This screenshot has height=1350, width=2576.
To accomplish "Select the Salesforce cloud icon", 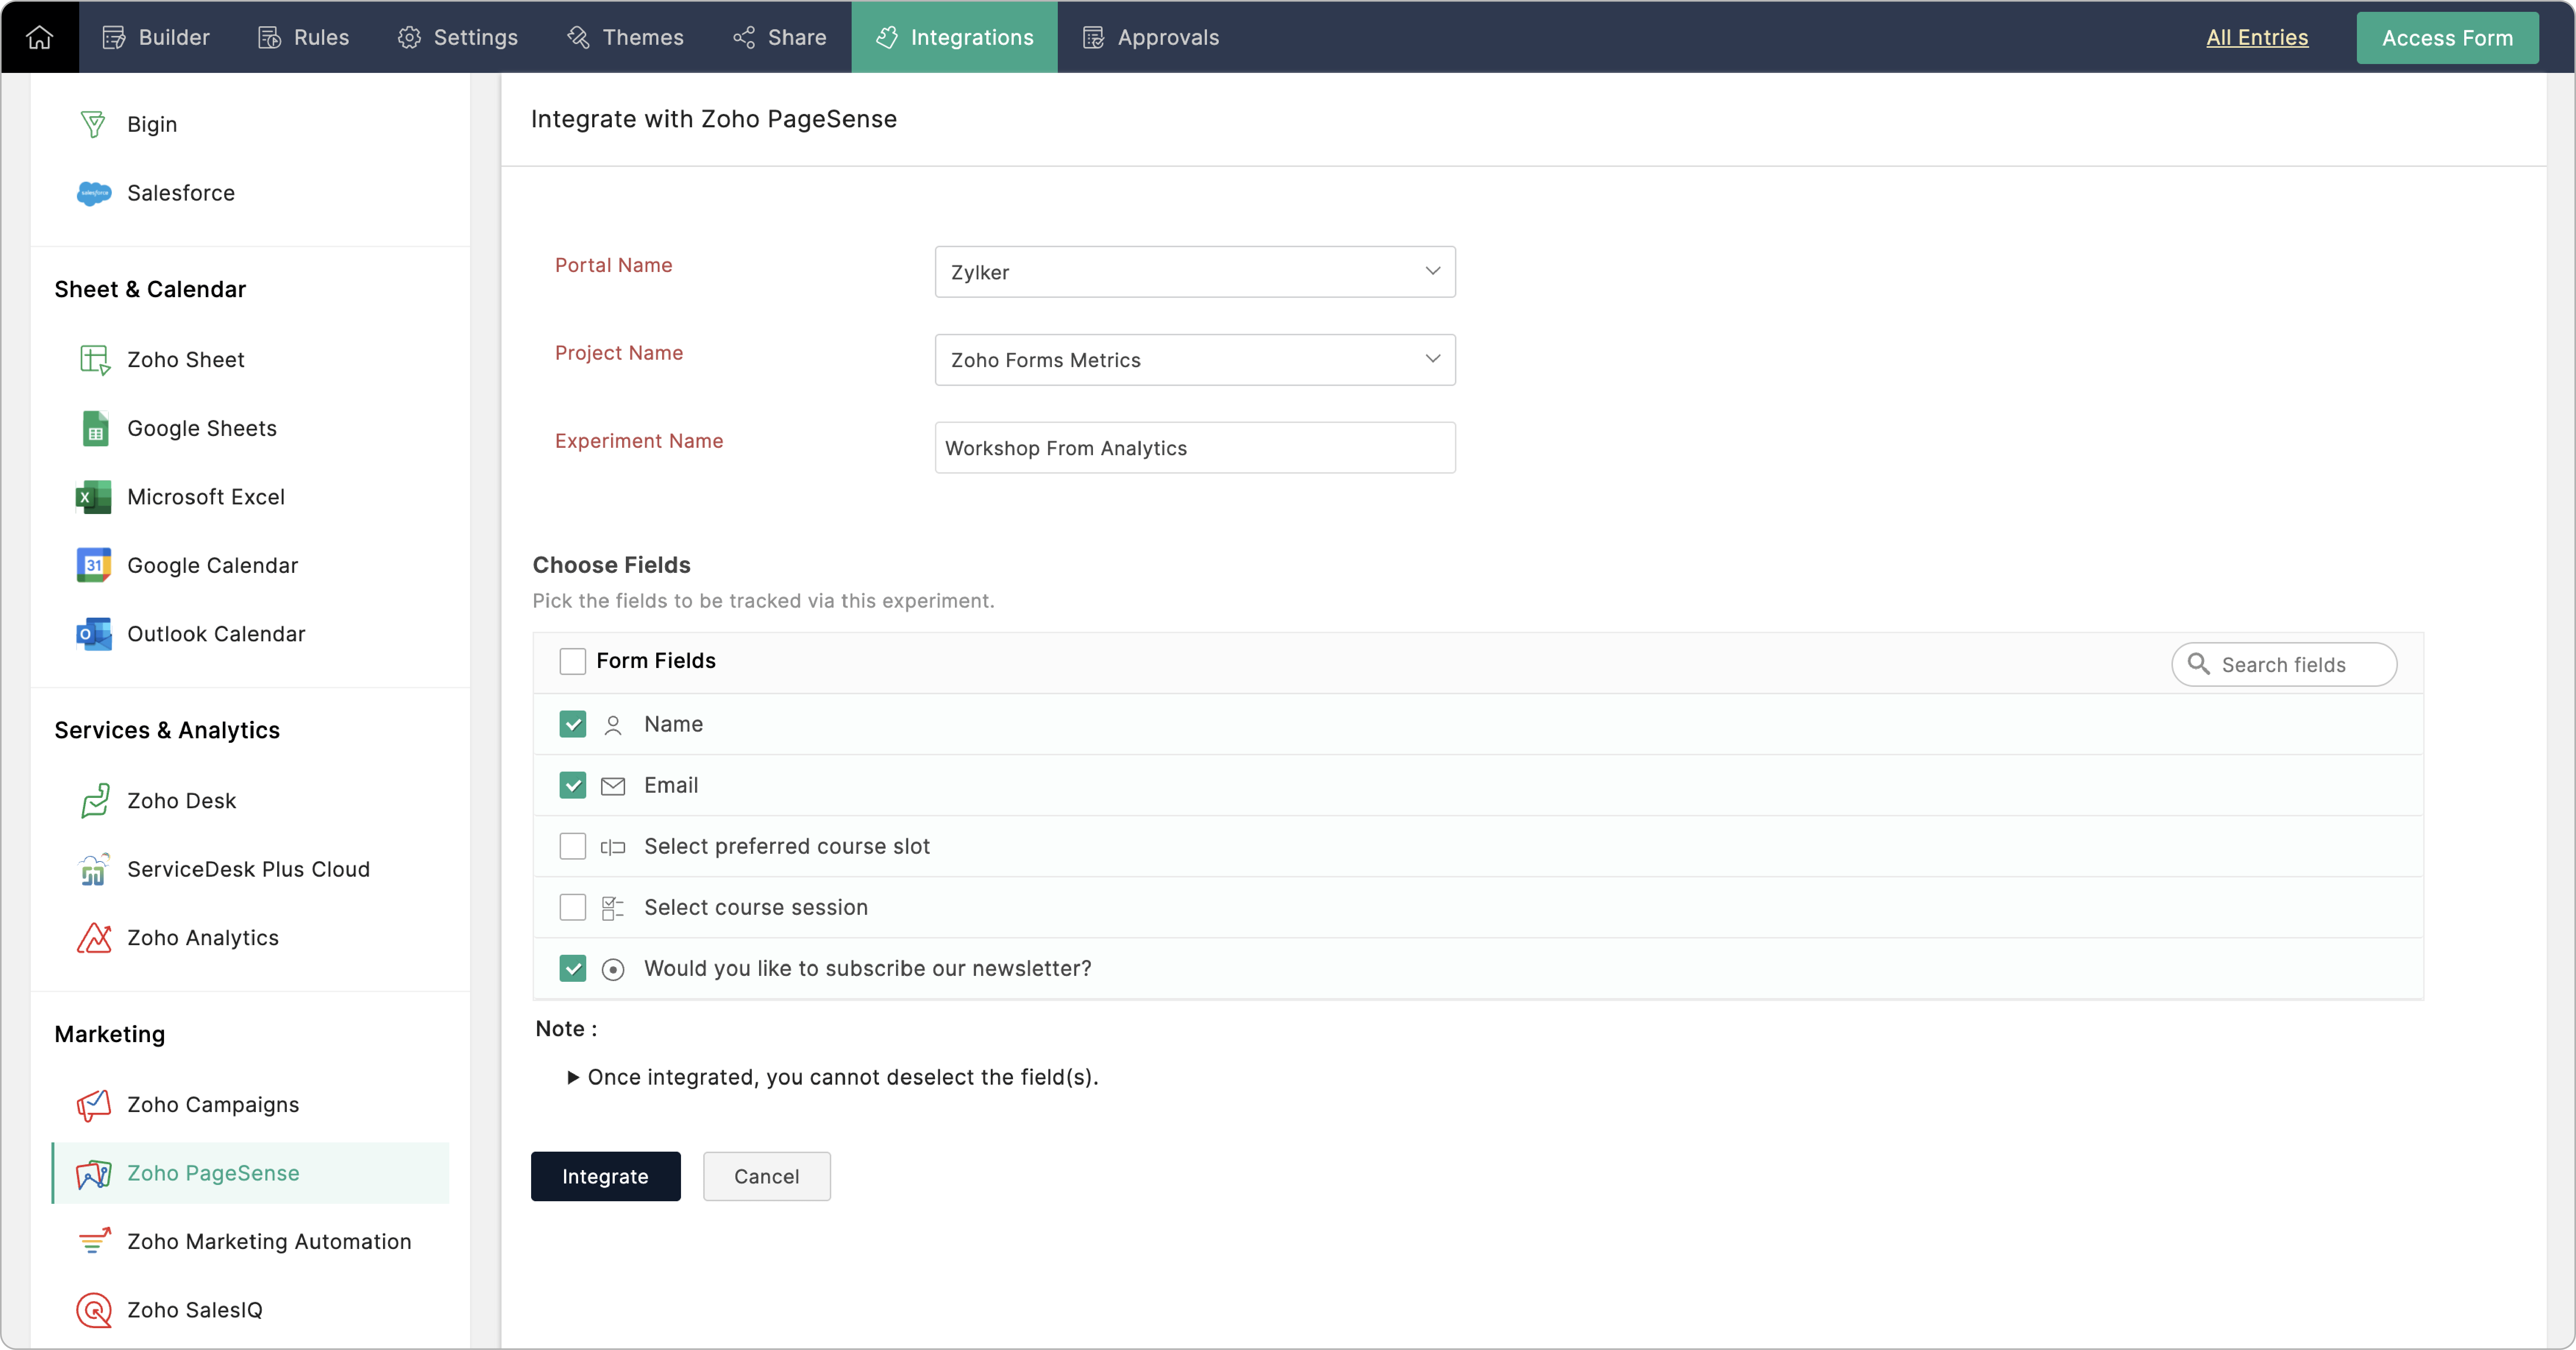I will (x=94, y=193).
